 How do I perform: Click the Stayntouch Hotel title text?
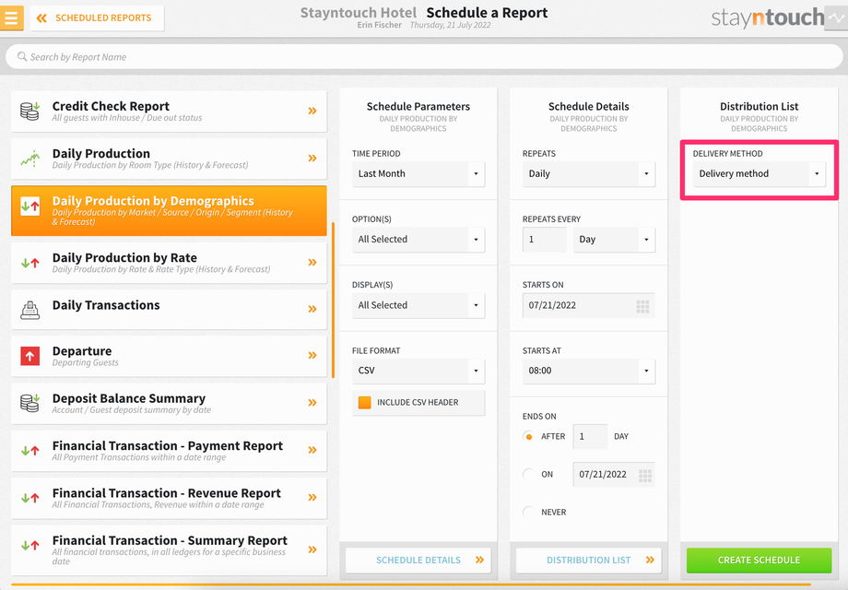pos(358,12)
